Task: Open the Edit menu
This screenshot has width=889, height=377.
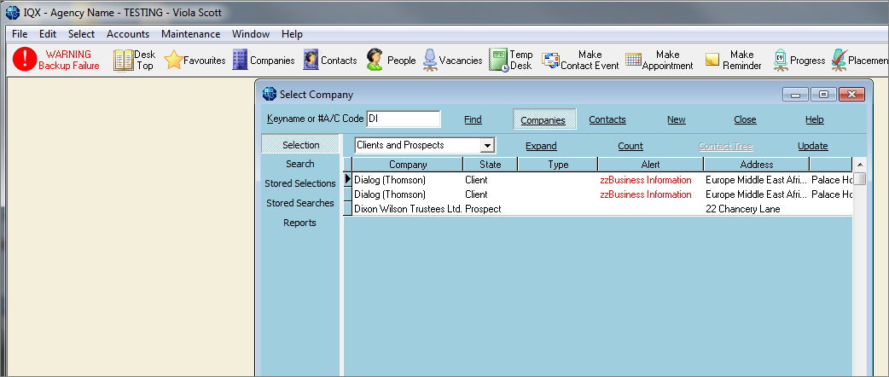Action: click(48, 34)
